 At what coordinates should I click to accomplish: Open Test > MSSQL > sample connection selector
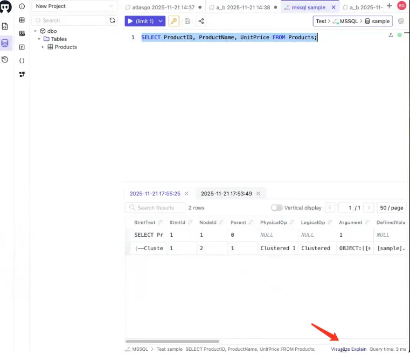(x=353, y=21)
